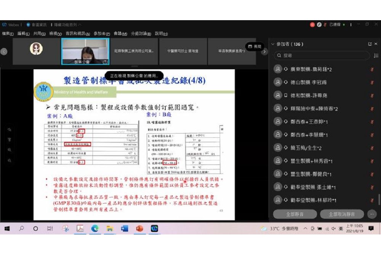381x255 pixels.
Task: Open the 音訊和視訊 menu
Action: 77,33
